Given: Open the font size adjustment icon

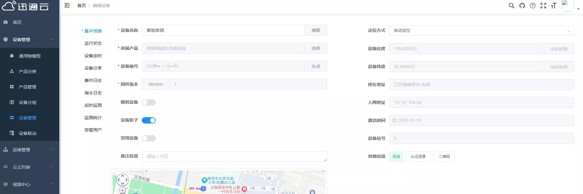Looking at the screenshot, I should 554,6.
